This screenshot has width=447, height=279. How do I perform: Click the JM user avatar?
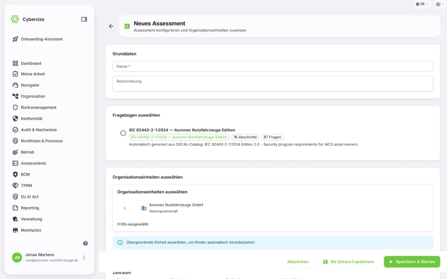17,257
